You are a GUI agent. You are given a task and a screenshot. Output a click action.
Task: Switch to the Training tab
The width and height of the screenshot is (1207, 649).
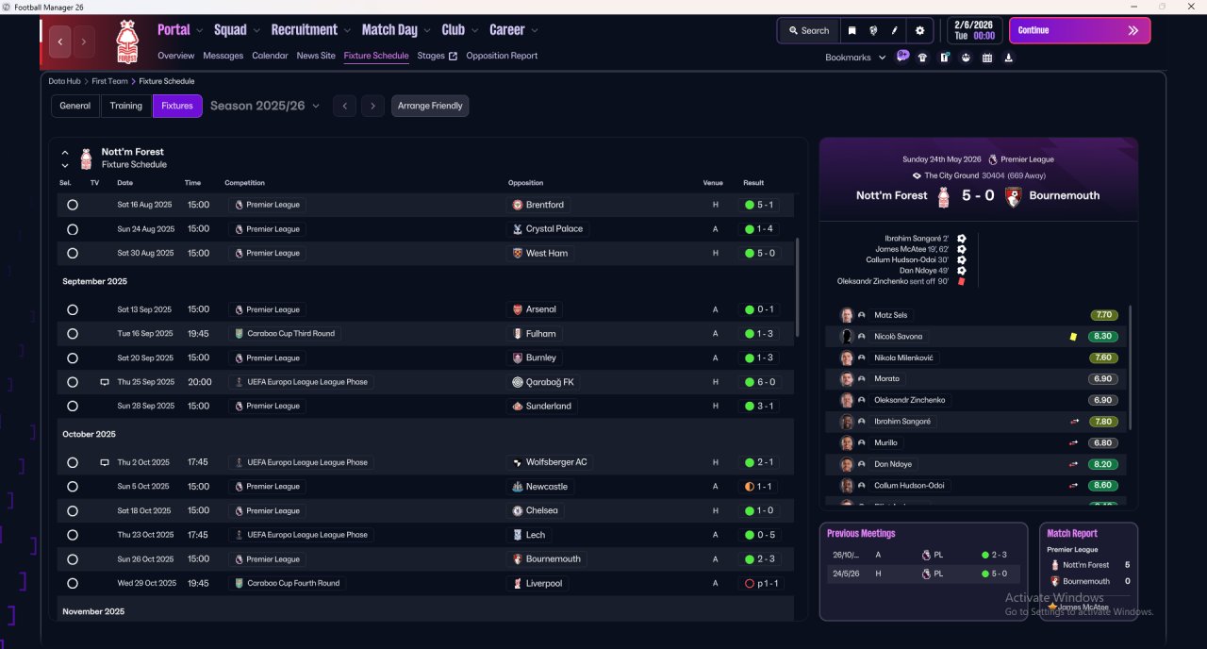(125, 106)
